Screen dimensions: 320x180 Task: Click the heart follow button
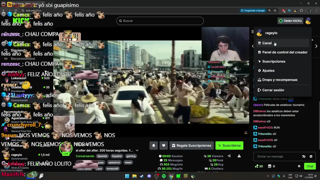click(163, 145)
